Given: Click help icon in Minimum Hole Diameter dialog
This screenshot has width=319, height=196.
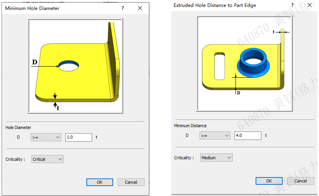Looking at the screenshot, I should point(123,8).
